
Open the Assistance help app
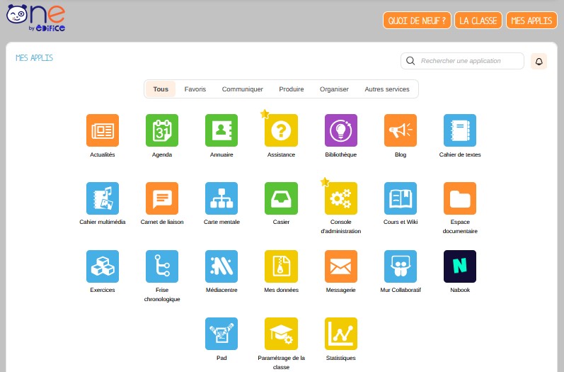click(x=281, y=130)
